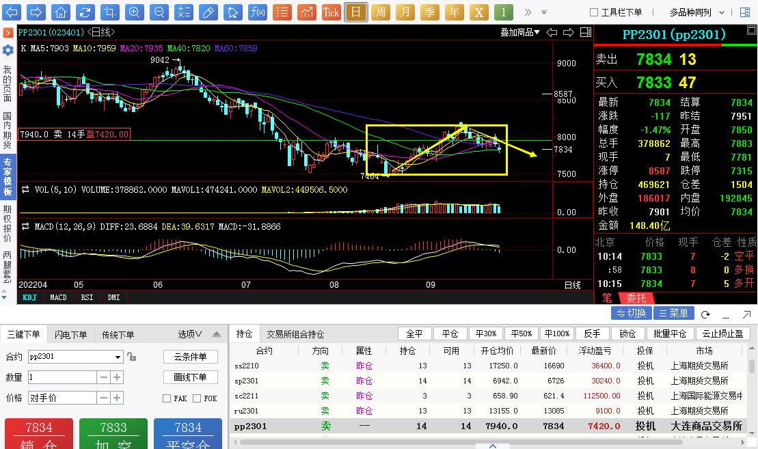
Task: Switch to the Tick chart view
Action: pos(331,12)
